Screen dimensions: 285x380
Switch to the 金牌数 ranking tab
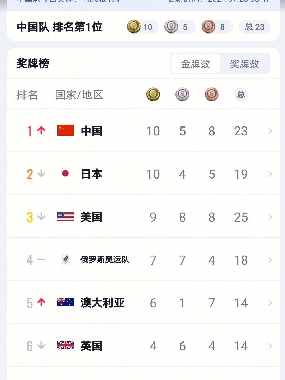pyautogui.click(x=195, y=64)
